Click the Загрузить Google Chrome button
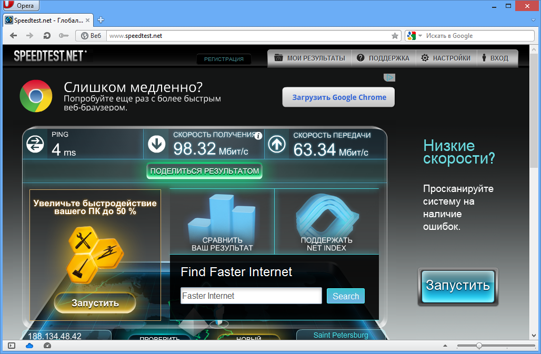541x354 pixels. [338, 97]
